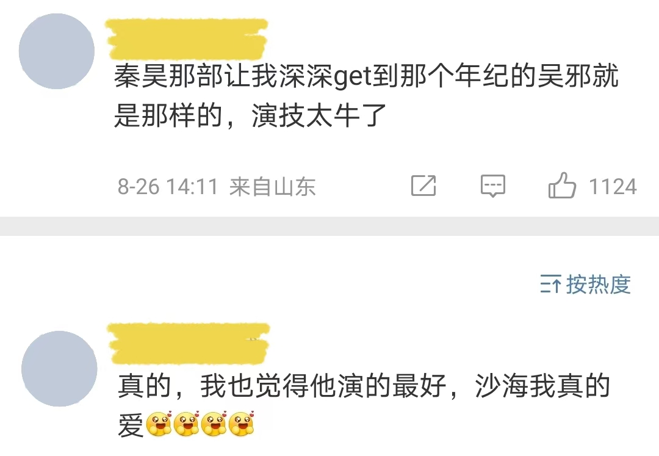Image resolution: width=659 pixels, height=456 pixels.
Task: Like the comment with the thumbs-up icon
Action: coord(562,186)
